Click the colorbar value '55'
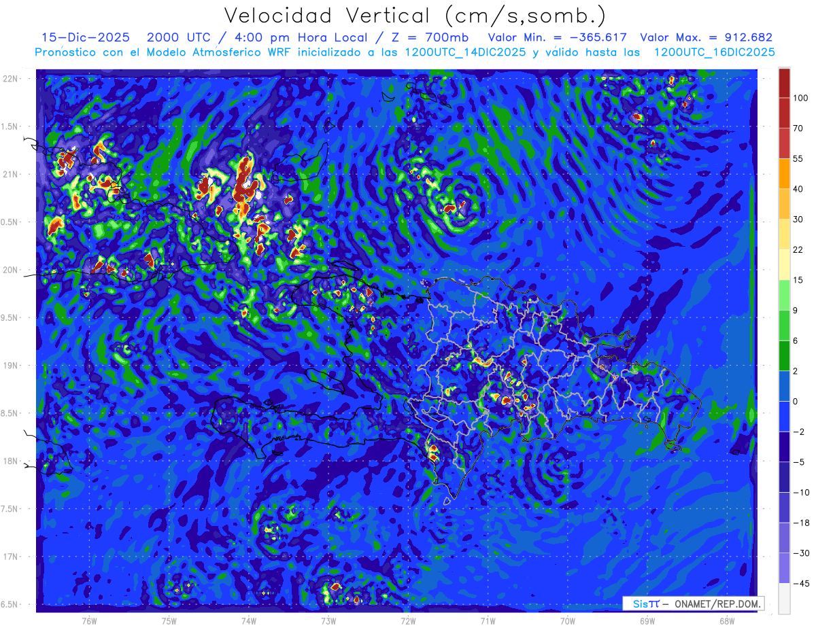816x630 pixels. pyautogui.click(x=798, y=158)
